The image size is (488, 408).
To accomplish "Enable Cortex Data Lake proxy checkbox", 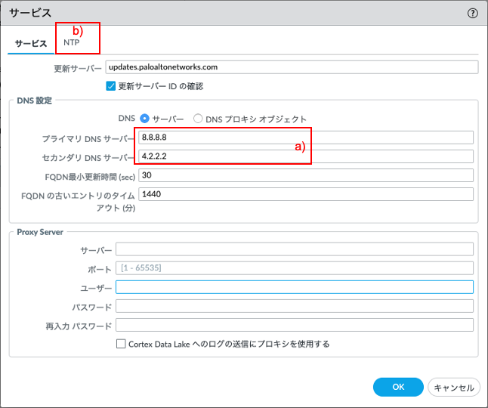I will [121, 344].
